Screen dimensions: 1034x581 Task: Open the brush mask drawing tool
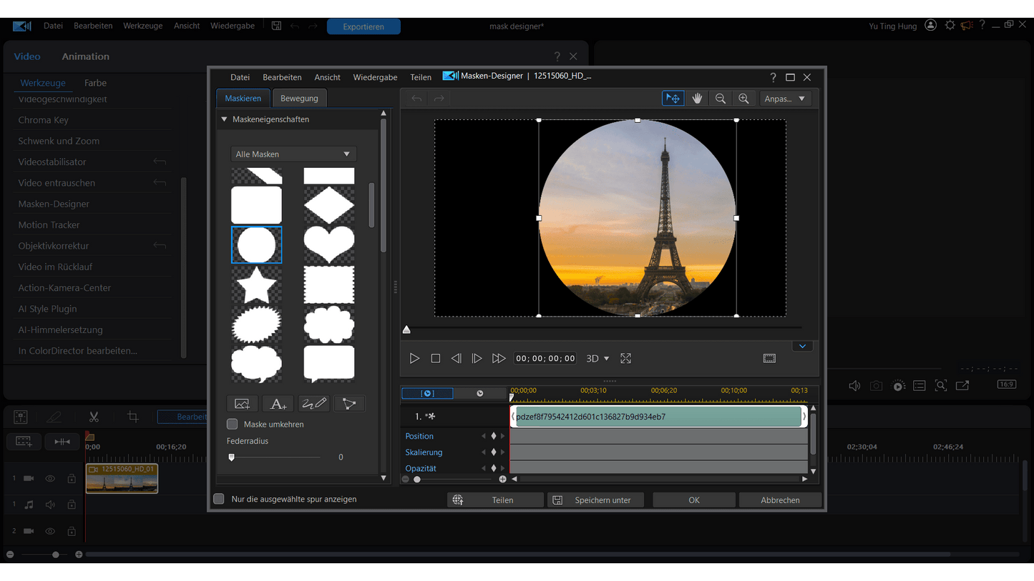click(313, 404)
